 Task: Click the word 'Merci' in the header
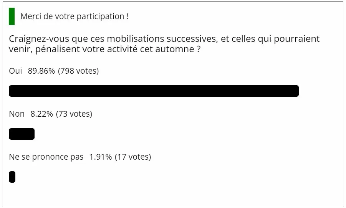pyautogui.click(x=31, y=17)
